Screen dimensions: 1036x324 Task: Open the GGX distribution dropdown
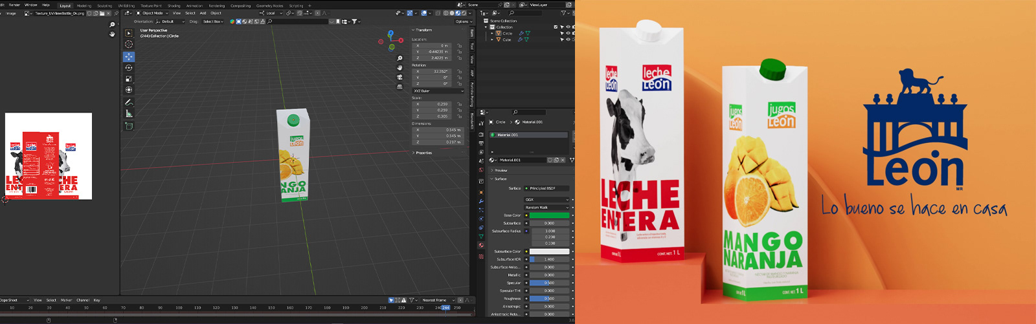547,200
